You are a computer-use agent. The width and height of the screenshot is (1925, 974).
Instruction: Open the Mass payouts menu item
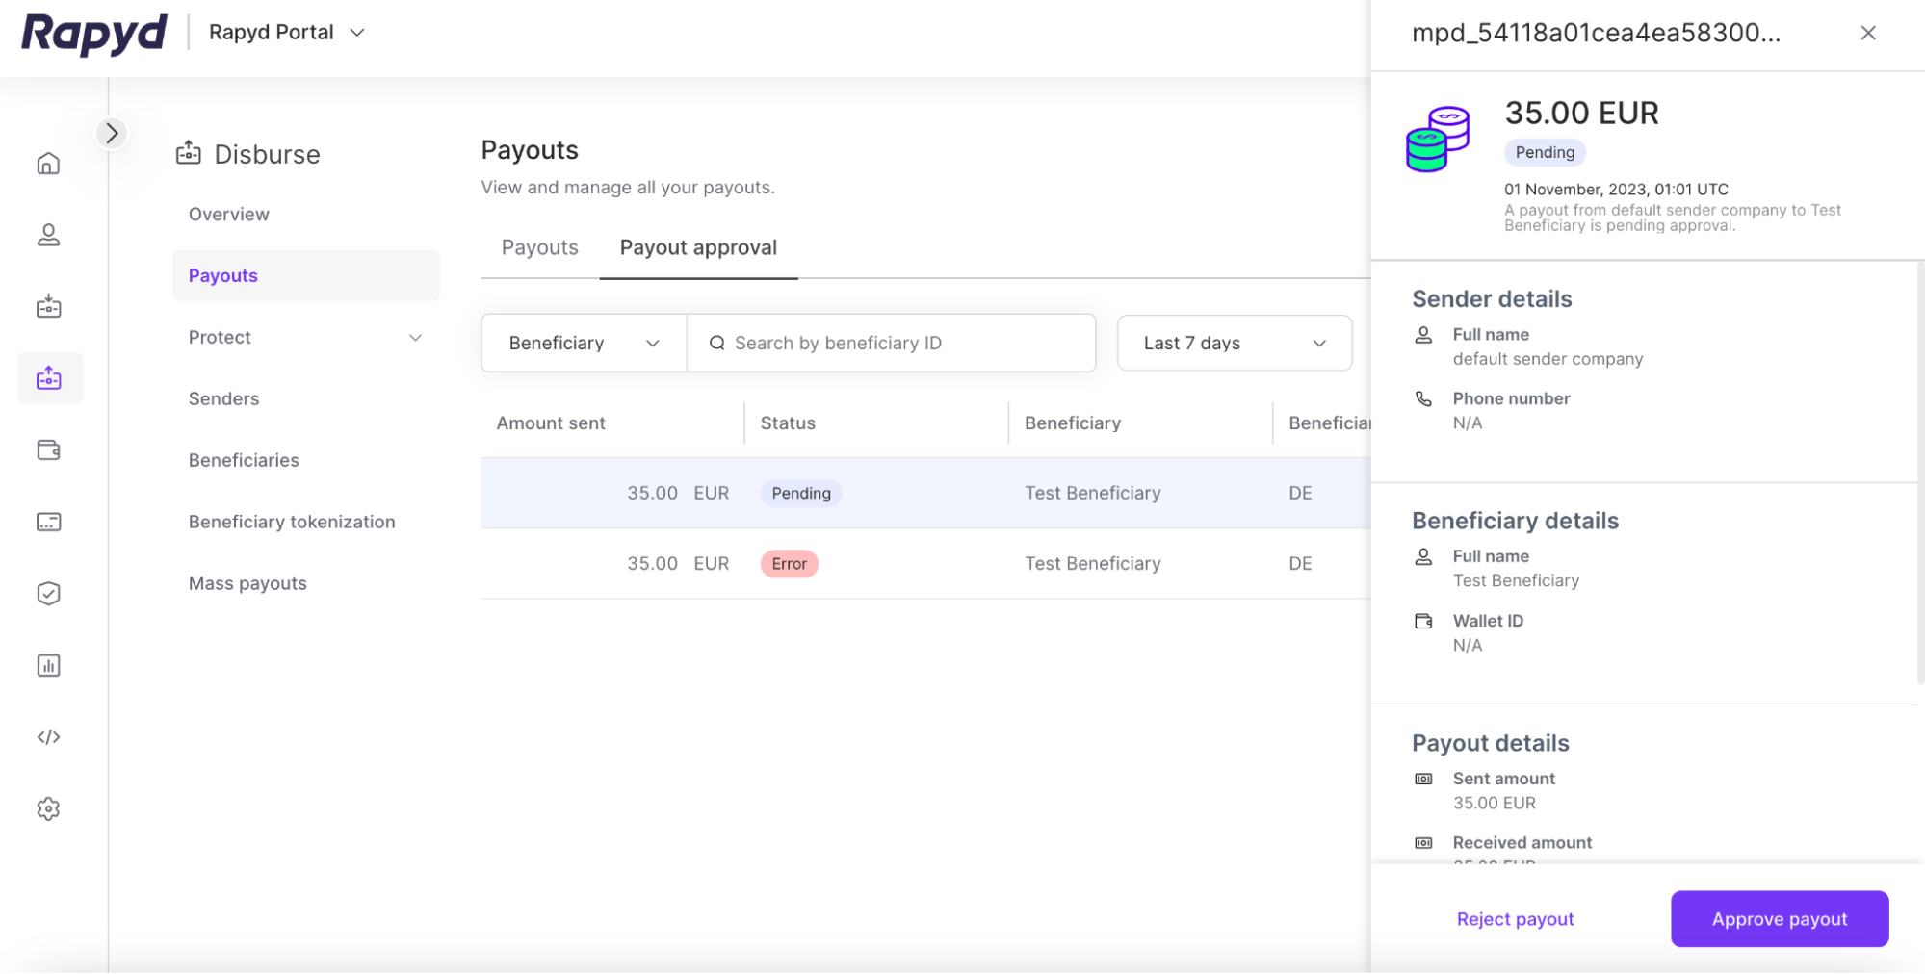pyautogui.click(x=247, y=582)
